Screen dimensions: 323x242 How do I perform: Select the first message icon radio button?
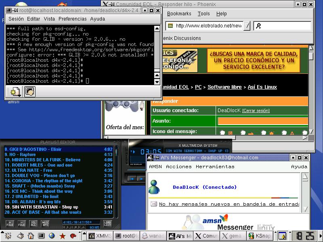[x=222, y=132]
